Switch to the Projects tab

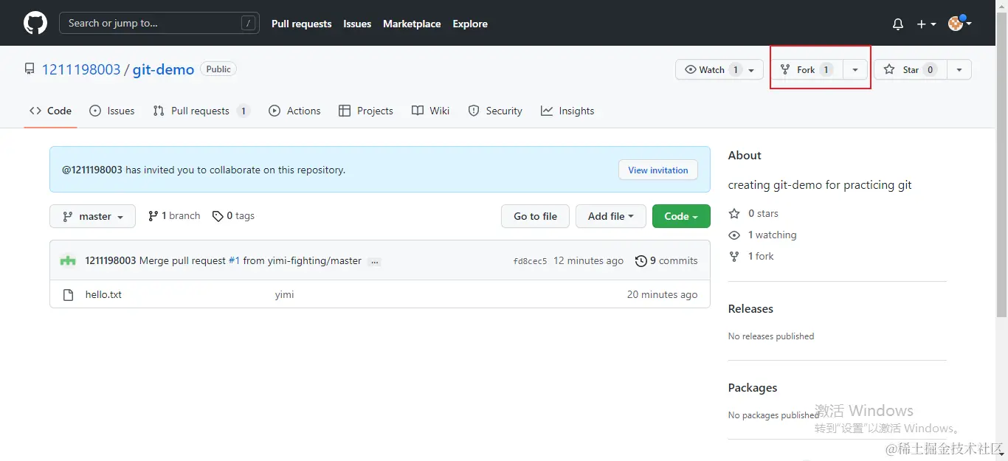[365, 111]
